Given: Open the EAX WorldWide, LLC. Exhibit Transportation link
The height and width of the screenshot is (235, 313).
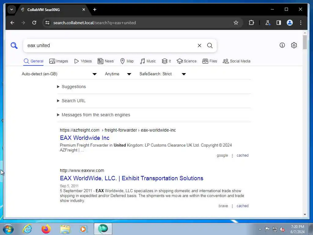Looking at the screenshot, I should tap(131, 178).
